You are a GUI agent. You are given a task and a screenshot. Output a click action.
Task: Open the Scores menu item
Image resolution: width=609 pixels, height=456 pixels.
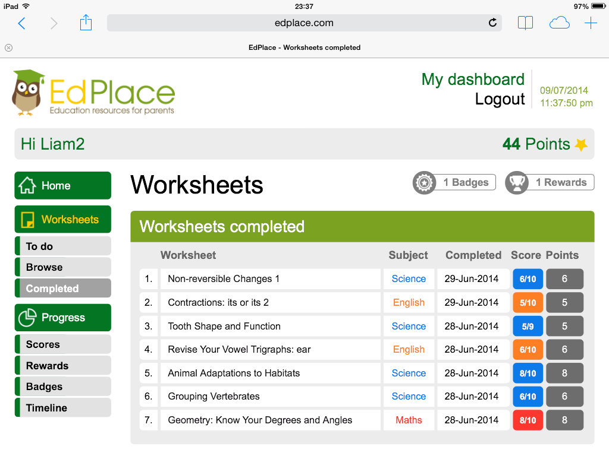point(63,344)
